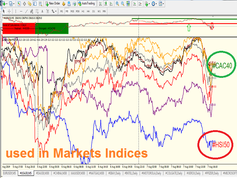Toggle the Terminal panel icon

35,4
